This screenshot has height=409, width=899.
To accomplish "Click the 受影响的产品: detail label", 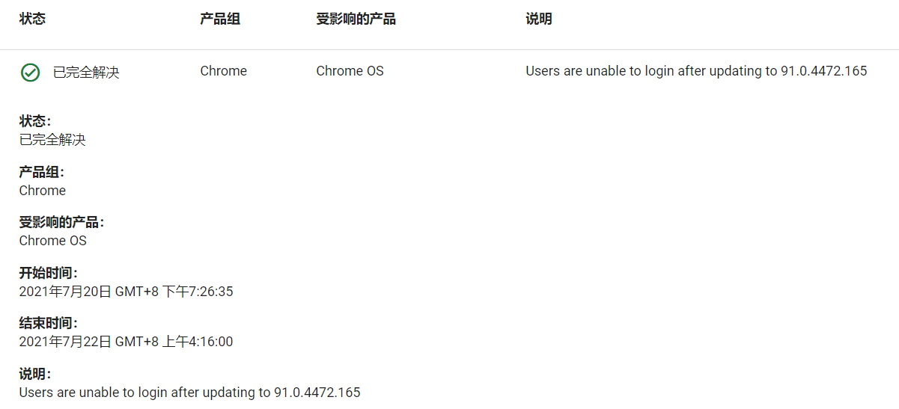I will [x=61, y=222].
